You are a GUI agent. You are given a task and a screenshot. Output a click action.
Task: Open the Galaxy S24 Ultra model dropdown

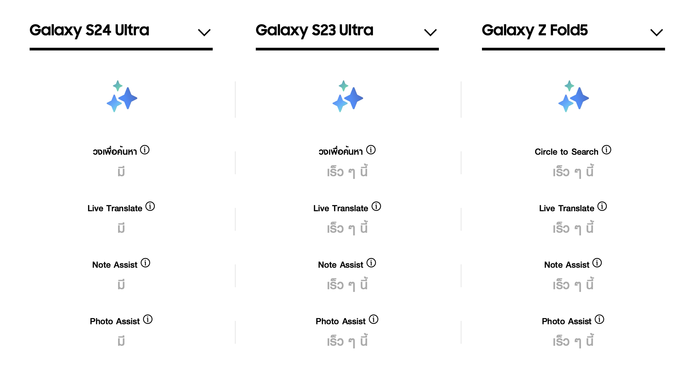[204, 32]
